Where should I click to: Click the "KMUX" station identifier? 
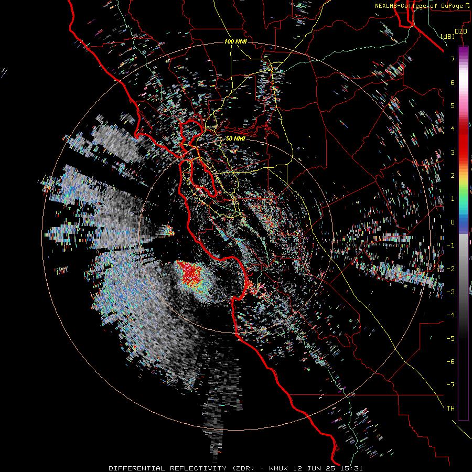pos(278,468)
